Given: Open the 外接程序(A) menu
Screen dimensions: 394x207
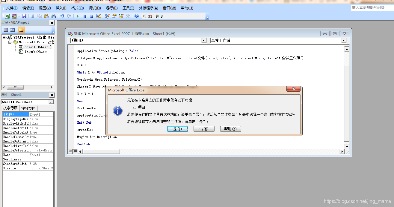Looking at the screenshot, I should 149,8.
